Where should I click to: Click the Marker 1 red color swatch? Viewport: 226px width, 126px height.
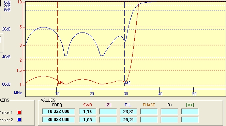coord(19,112)
